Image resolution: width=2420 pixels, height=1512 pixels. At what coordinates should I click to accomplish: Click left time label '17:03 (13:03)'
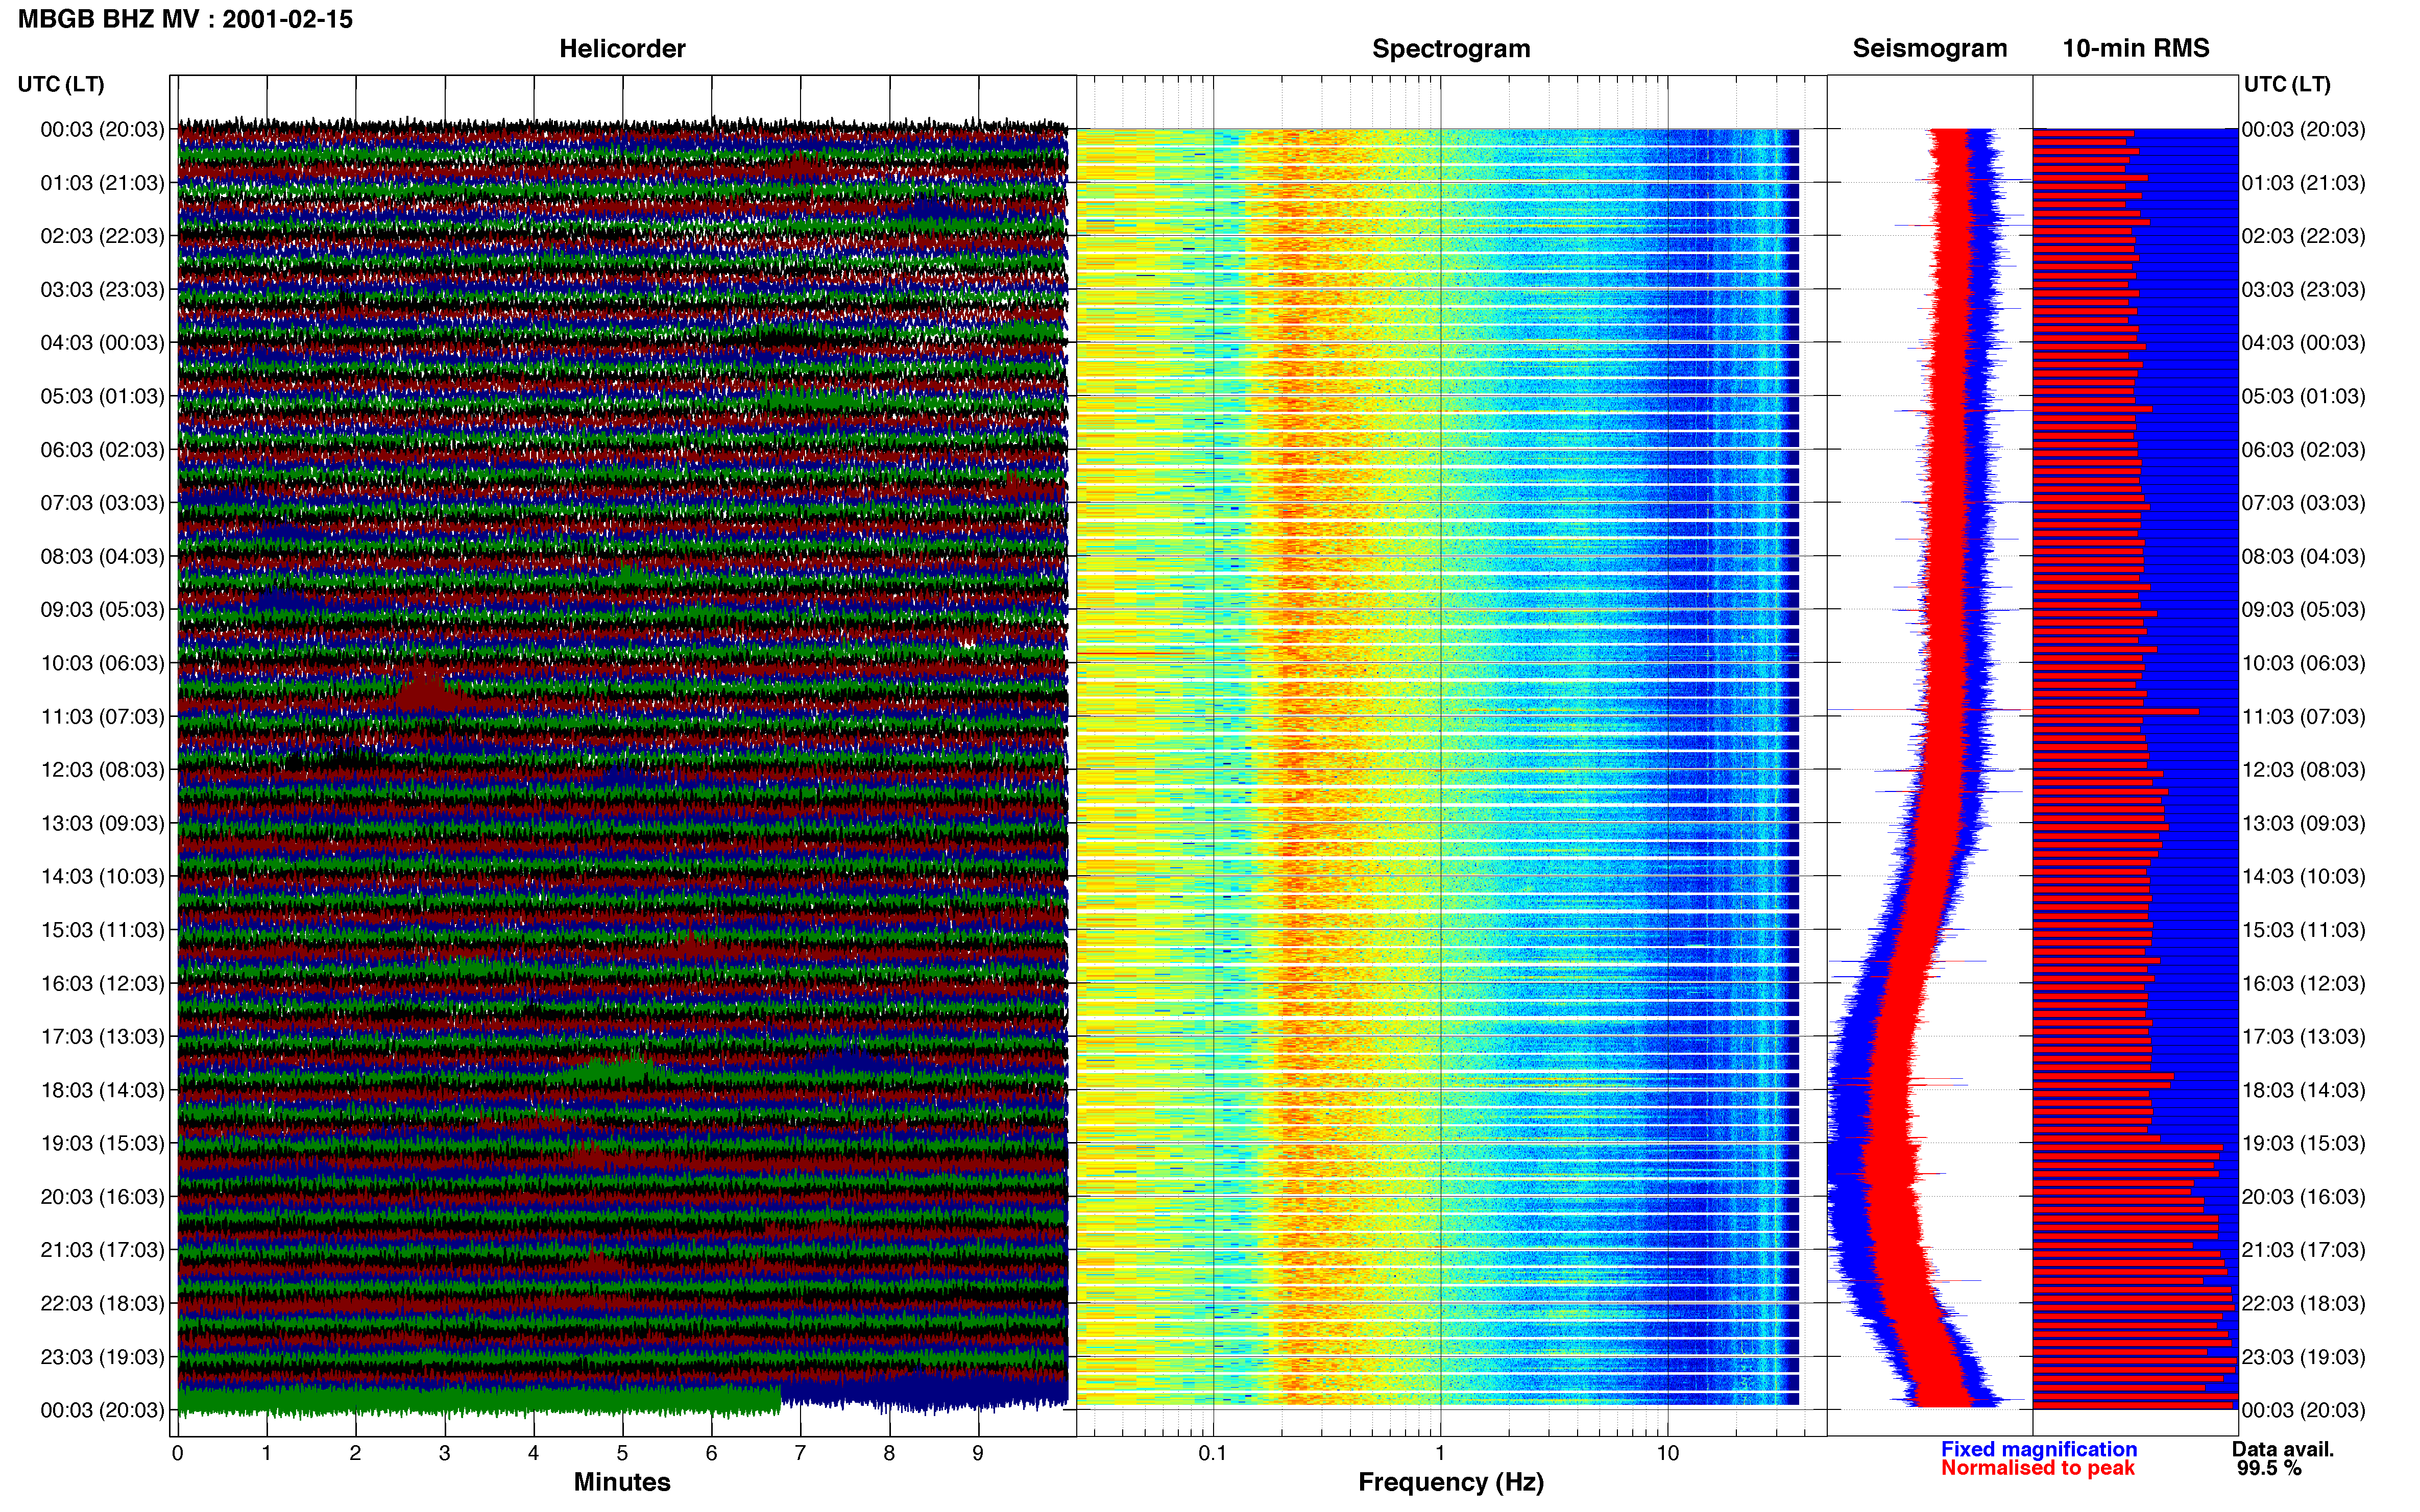[102, 1036]
